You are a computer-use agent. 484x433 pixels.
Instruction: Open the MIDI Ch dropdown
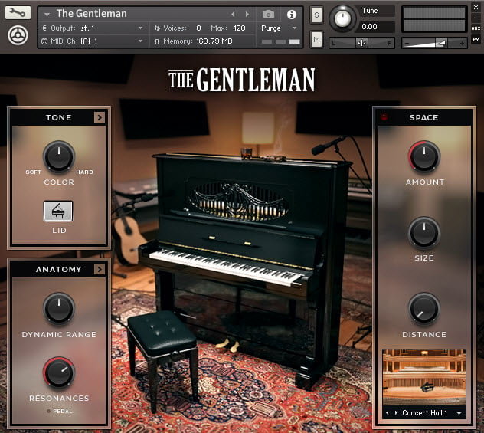pyautogui.click(x=93, y=41)
